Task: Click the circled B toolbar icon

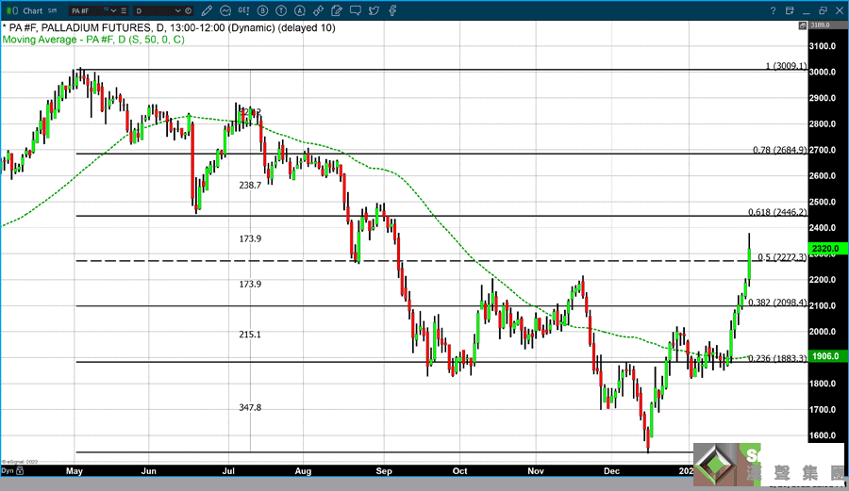Action: pos(262,10)
